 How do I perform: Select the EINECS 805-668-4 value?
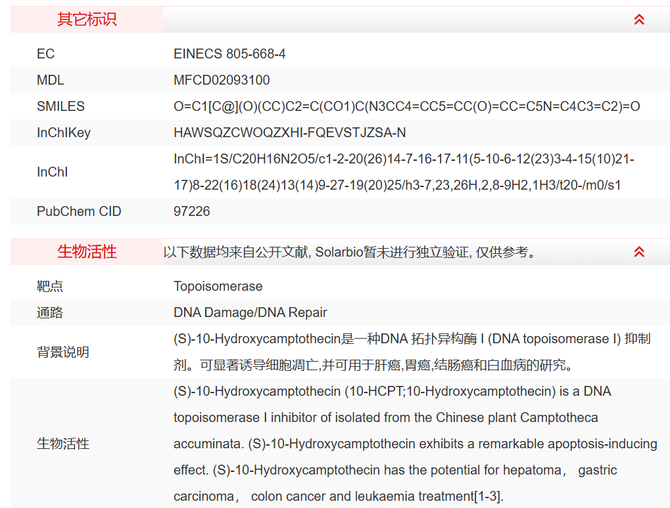tap(229, 54)
